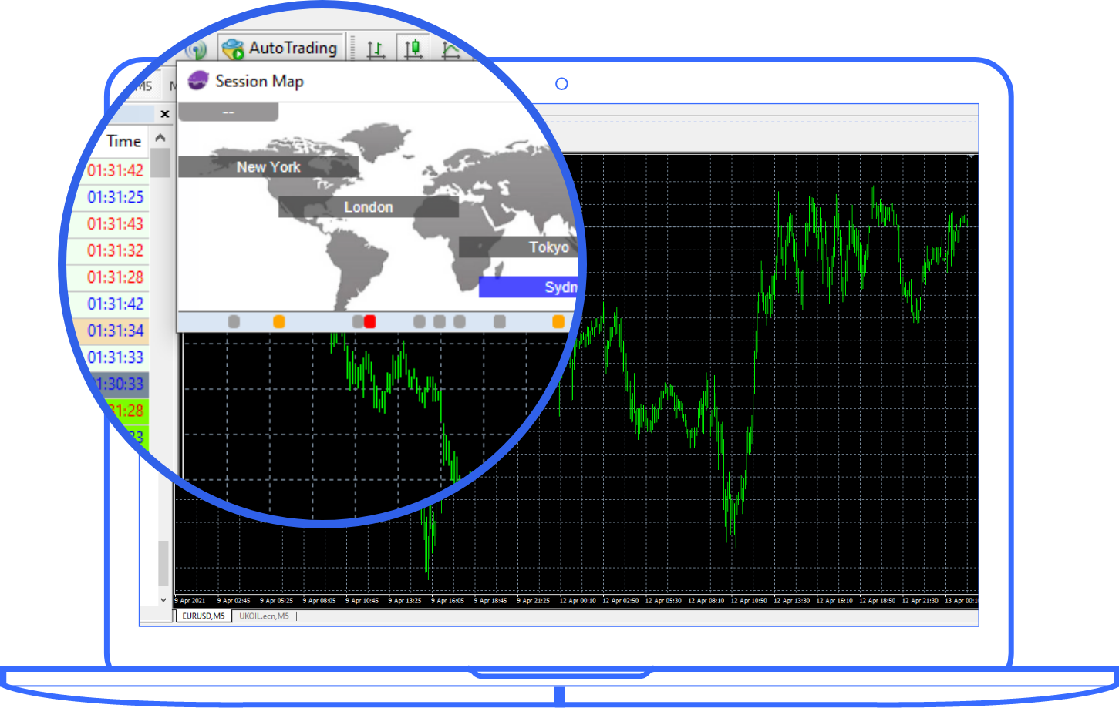Select the New York session bar
This screenshot has height=708, width=1119.
click(x=268, y=167)
